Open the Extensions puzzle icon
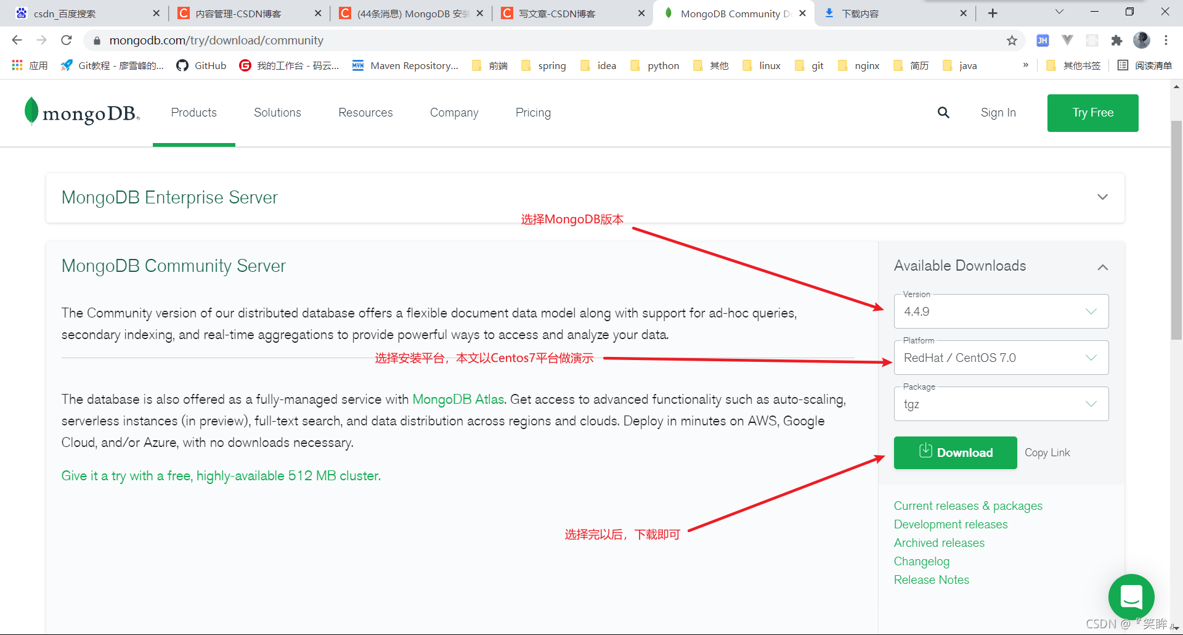Viewport: 1183px width, 635px height. [x=1116, y=40]
